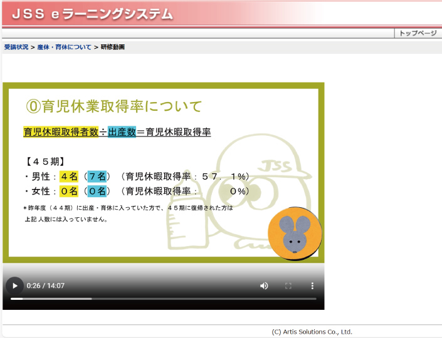Click the yellow highlighted 4名 value
The width and height of the screenshot is (442, 338).
[69, 176]
